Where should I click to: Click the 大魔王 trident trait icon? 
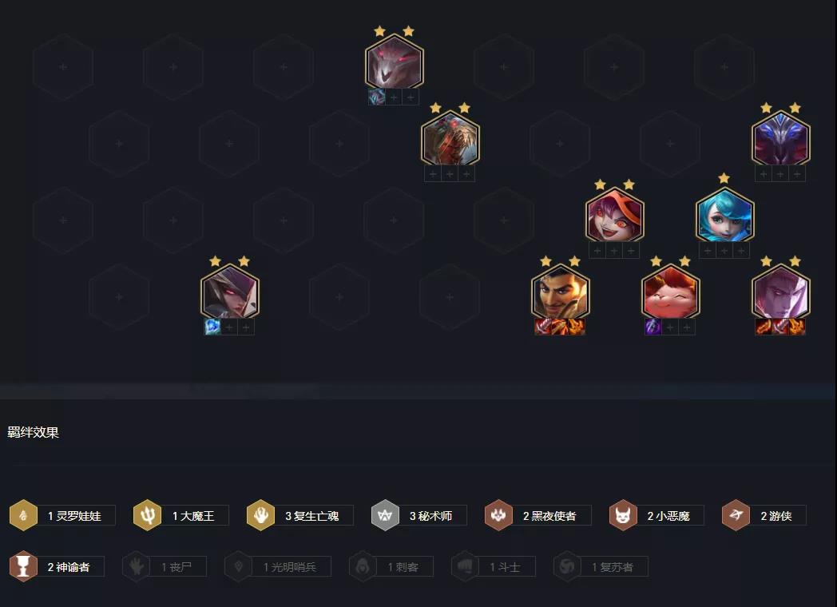147,515
